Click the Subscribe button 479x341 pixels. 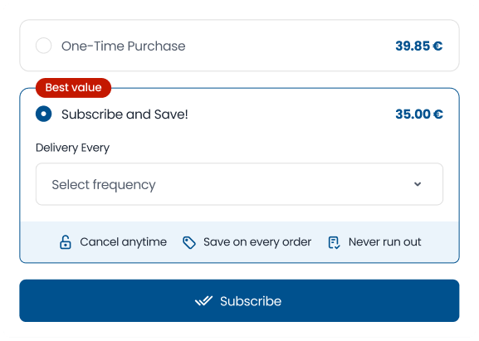pyautogui.click(x=239, y=300)
